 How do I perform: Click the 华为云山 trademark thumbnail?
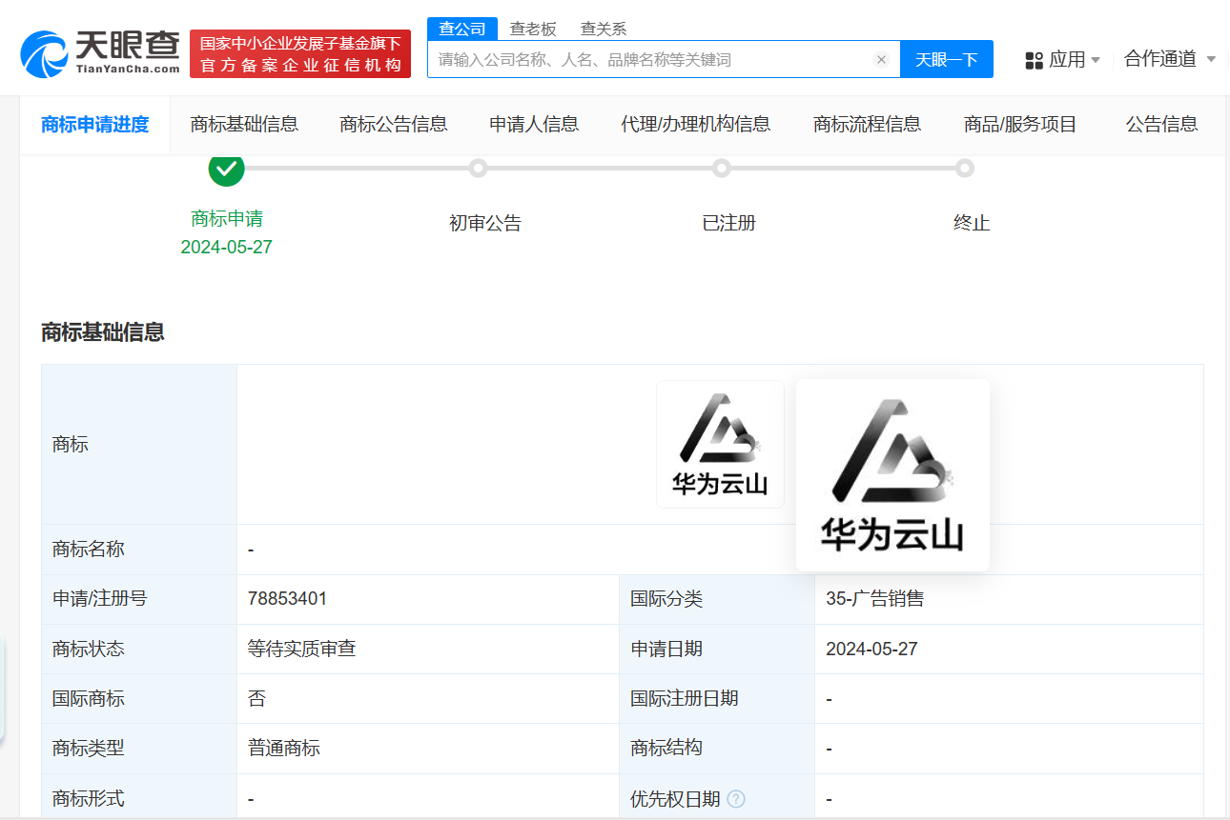(720, 444)
